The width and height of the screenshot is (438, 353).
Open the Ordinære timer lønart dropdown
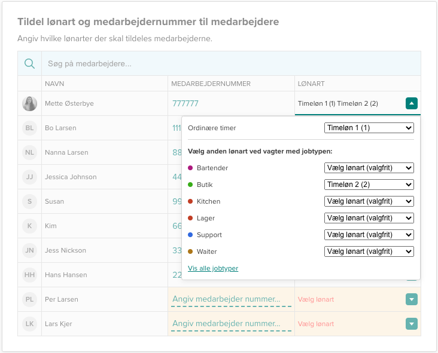[x=369, y=128]
